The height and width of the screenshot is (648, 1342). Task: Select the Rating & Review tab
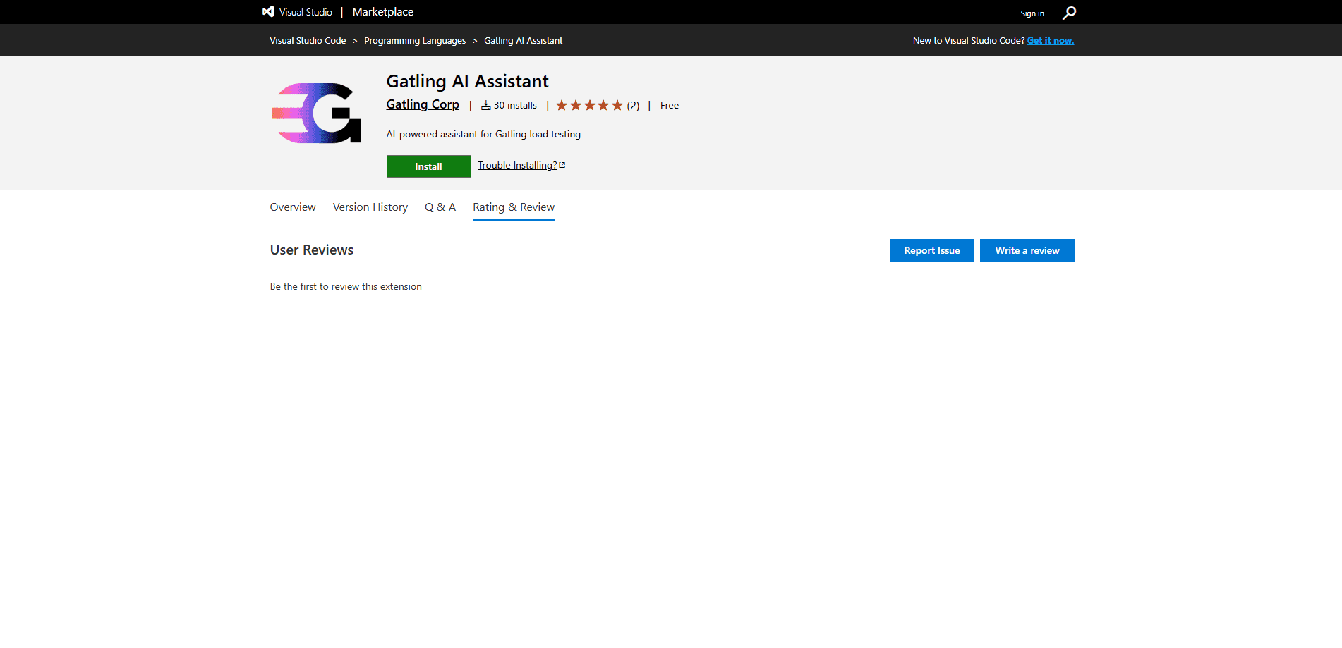point(514,207)
